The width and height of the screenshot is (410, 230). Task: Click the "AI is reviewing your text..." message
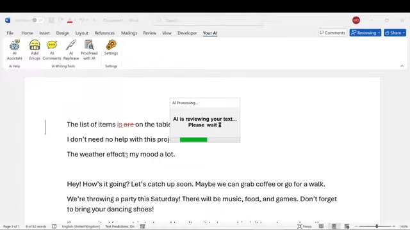click(x=205, y=119)
